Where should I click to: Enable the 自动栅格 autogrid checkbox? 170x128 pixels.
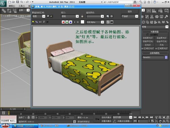pyautogui.click(x=148, y=35)
